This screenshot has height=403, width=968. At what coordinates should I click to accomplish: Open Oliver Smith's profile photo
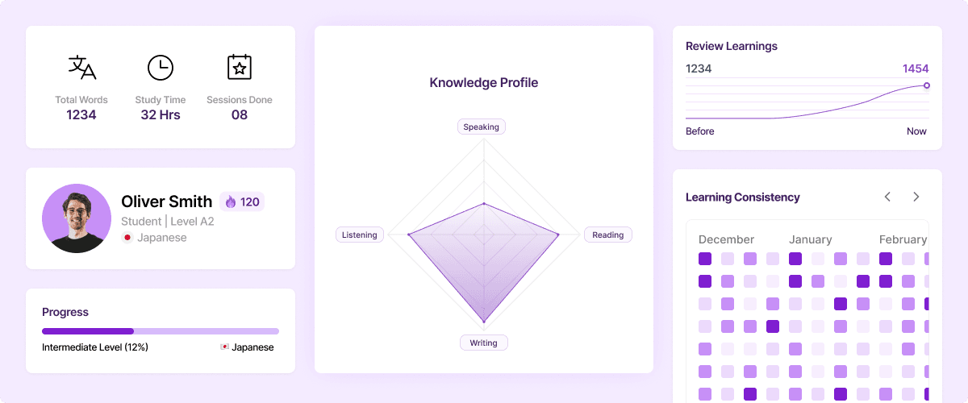(x=77, y=218)
